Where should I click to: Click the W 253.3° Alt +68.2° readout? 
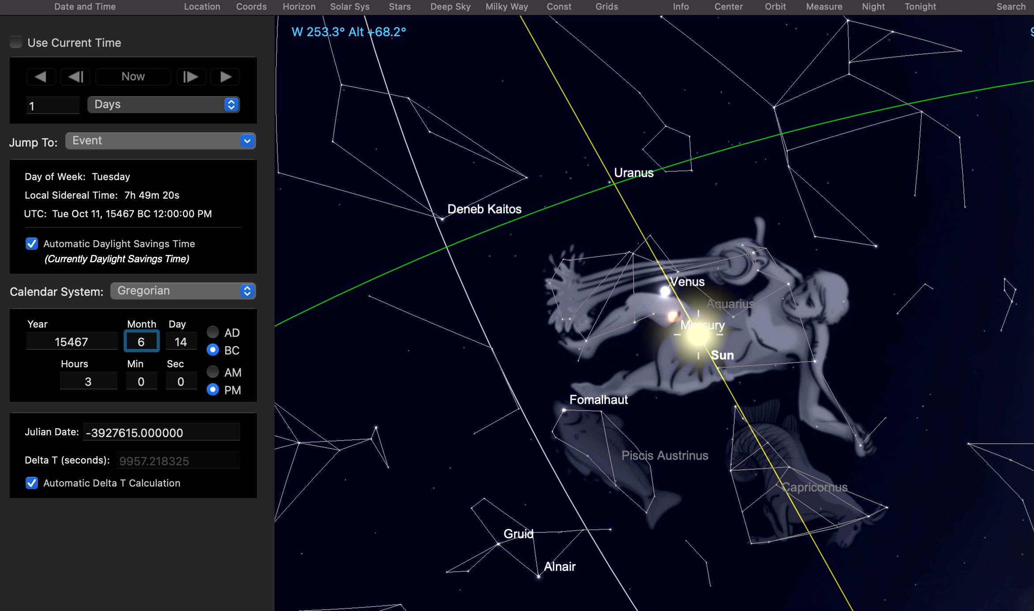[x=349, y=32]
